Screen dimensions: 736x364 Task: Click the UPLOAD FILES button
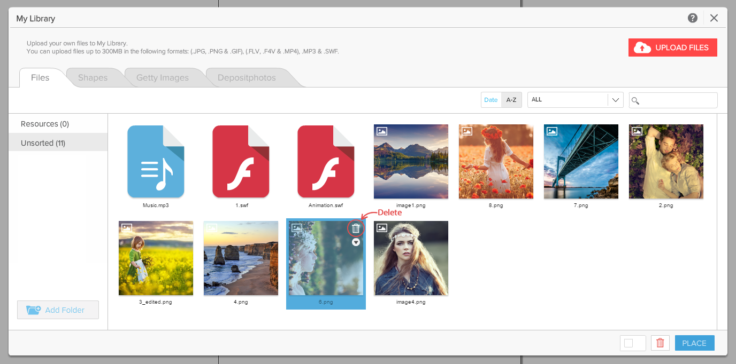coord(672,48)
